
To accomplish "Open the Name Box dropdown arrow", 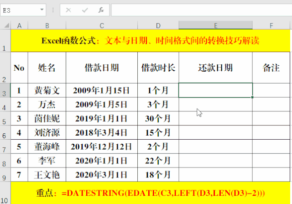I will [42, 10].
